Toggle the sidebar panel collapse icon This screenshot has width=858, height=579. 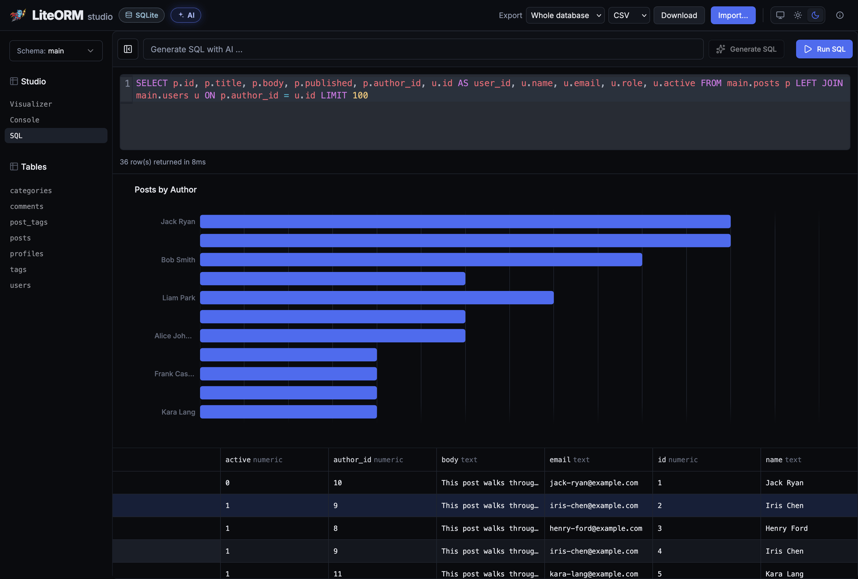tap(128, 49)
